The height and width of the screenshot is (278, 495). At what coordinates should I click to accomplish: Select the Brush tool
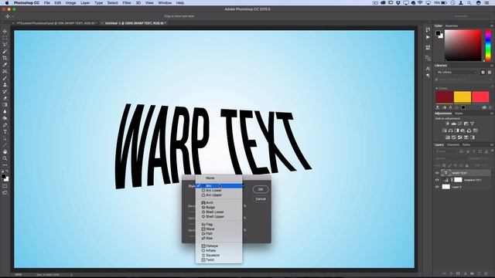(5, 78)
